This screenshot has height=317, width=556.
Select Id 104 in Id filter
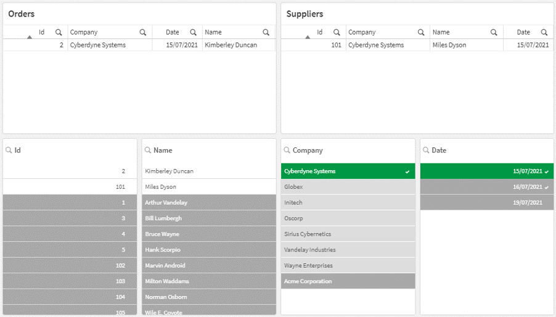[70, 297]
